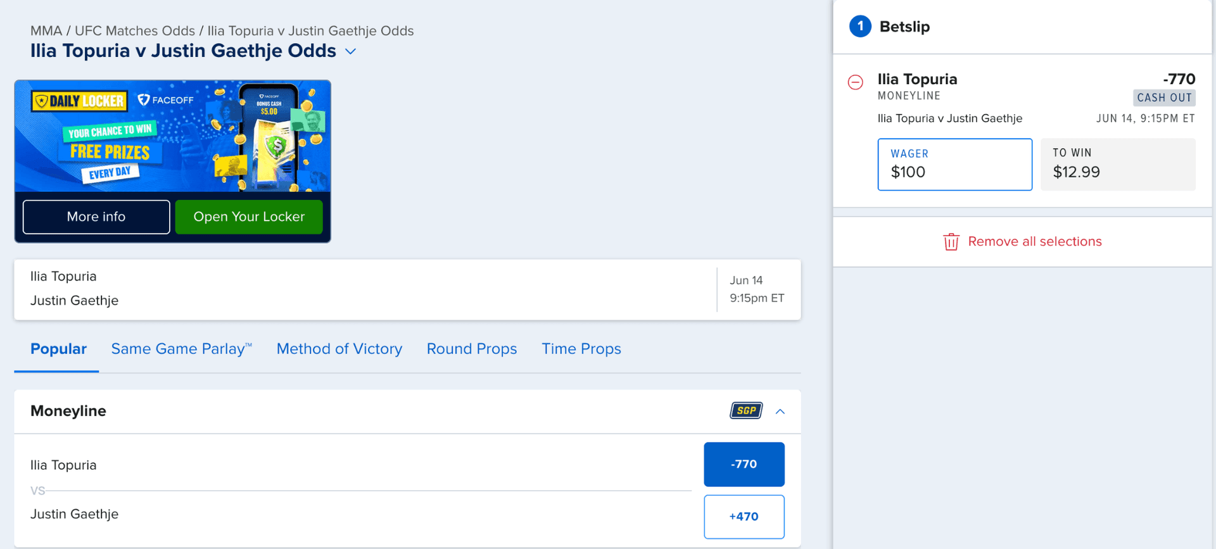1216x549 pixels.
Task: Click the Faceoff logo in banner
Action: click(166, 100)
